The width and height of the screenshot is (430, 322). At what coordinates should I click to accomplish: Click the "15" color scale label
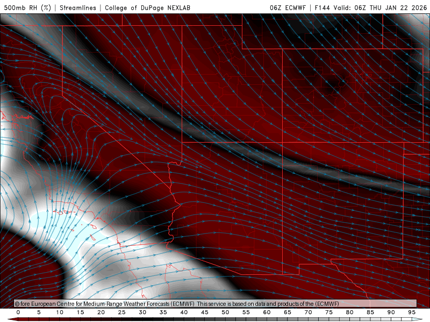80,312
